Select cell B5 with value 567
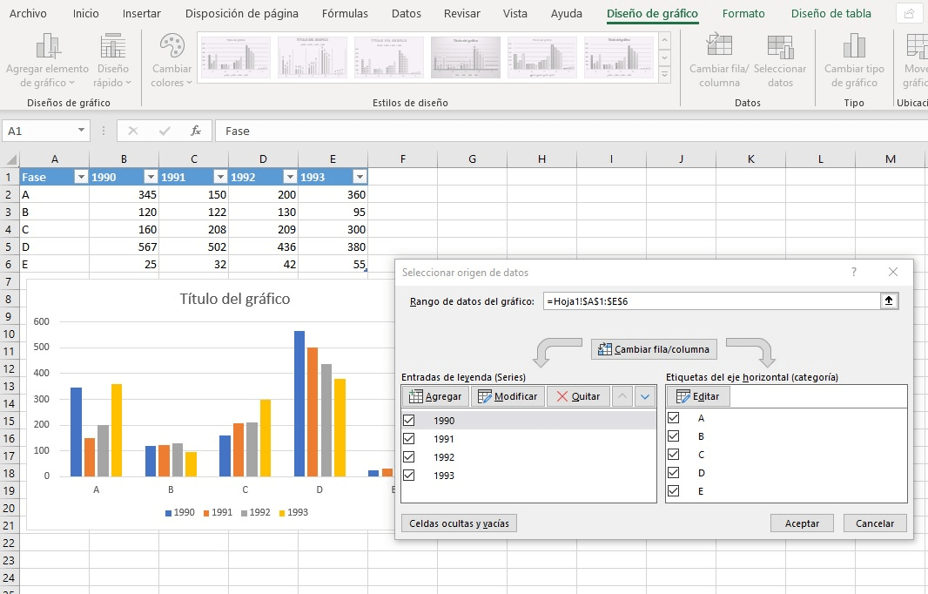928x594 pixels. [124, 246]
